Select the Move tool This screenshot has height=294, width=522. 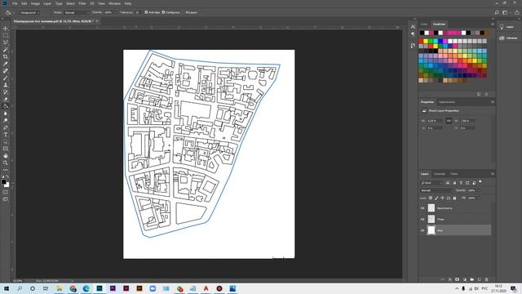pyautogui.click(x=6, y=29)
